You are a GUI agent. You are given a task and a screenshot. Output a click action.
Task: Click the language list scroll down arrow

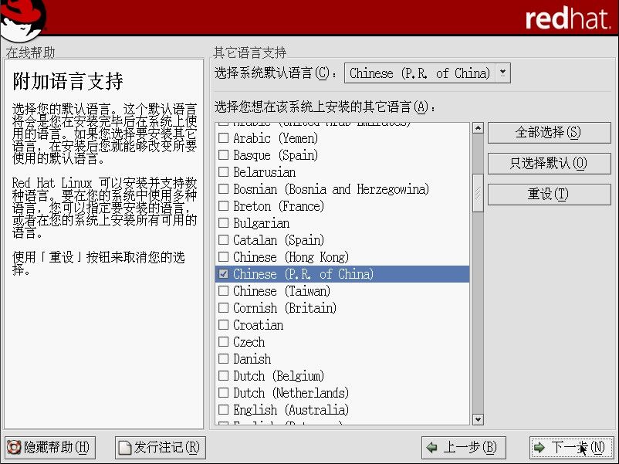pyautogui.click(x=478, y=419)
